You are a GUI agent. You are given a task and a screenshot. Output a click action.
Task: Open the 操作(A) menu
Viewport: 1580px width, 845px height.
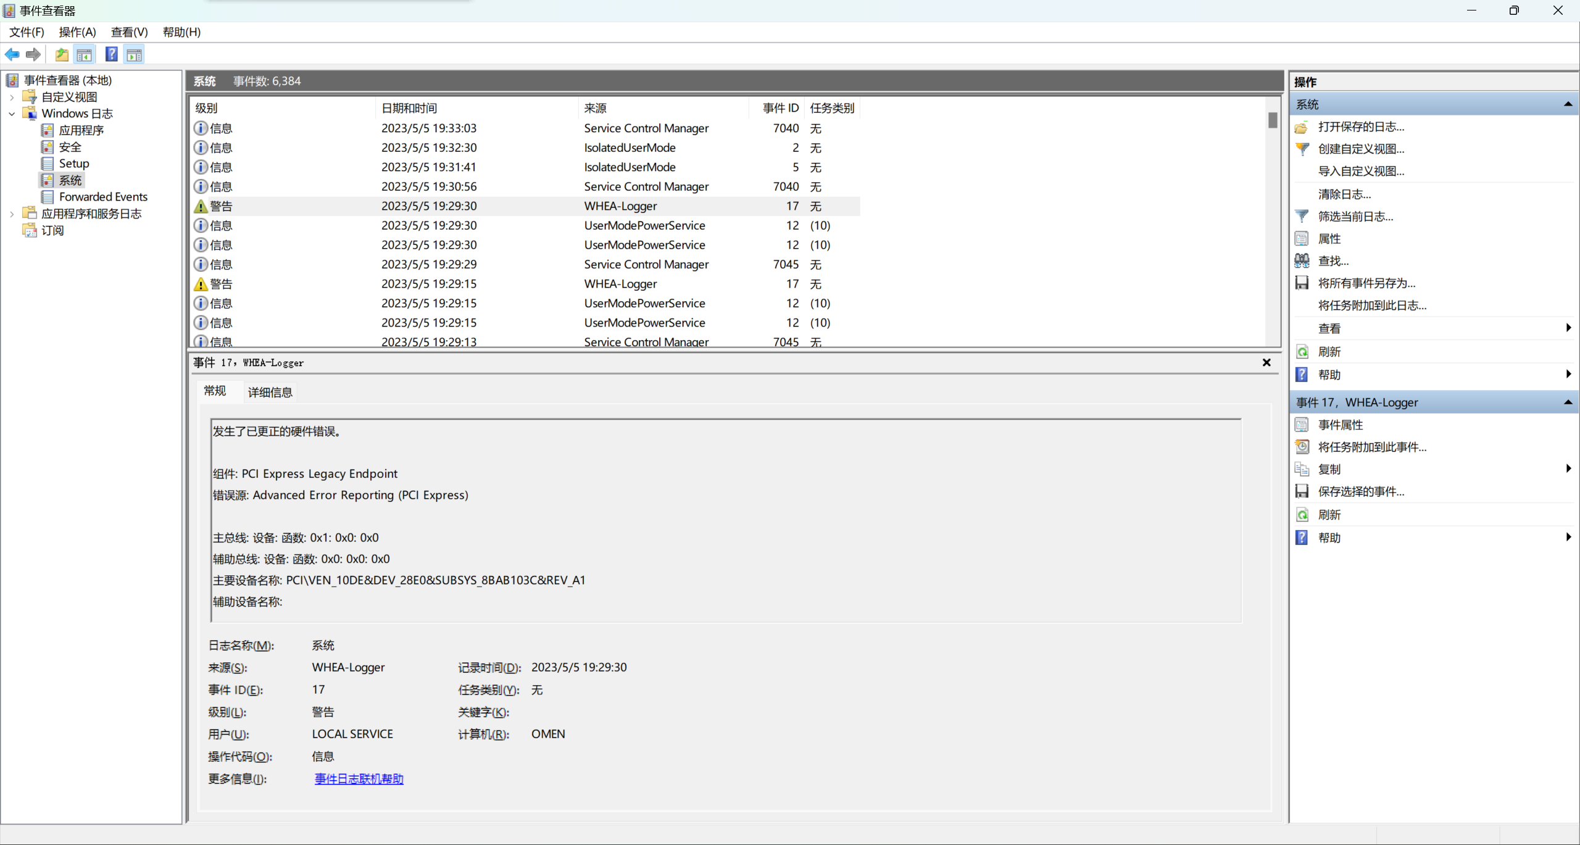pyautogui.click(x=77, y=32)
